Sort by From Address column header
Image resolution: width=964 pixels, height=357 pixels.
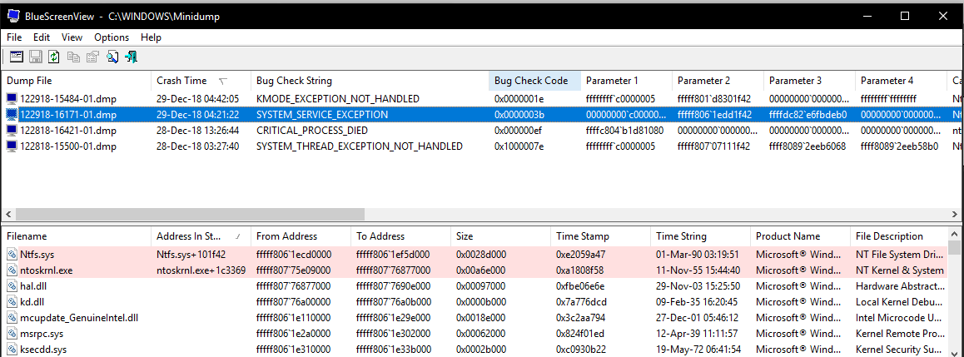pyautogui.click(x=301, y=236)
